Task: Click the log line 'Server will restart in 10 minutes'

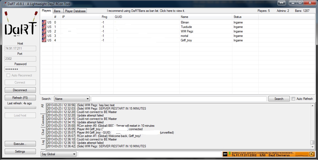Action: point(100,126)
